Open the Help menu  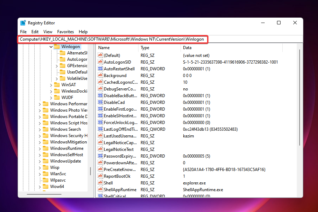click(83, 32)
